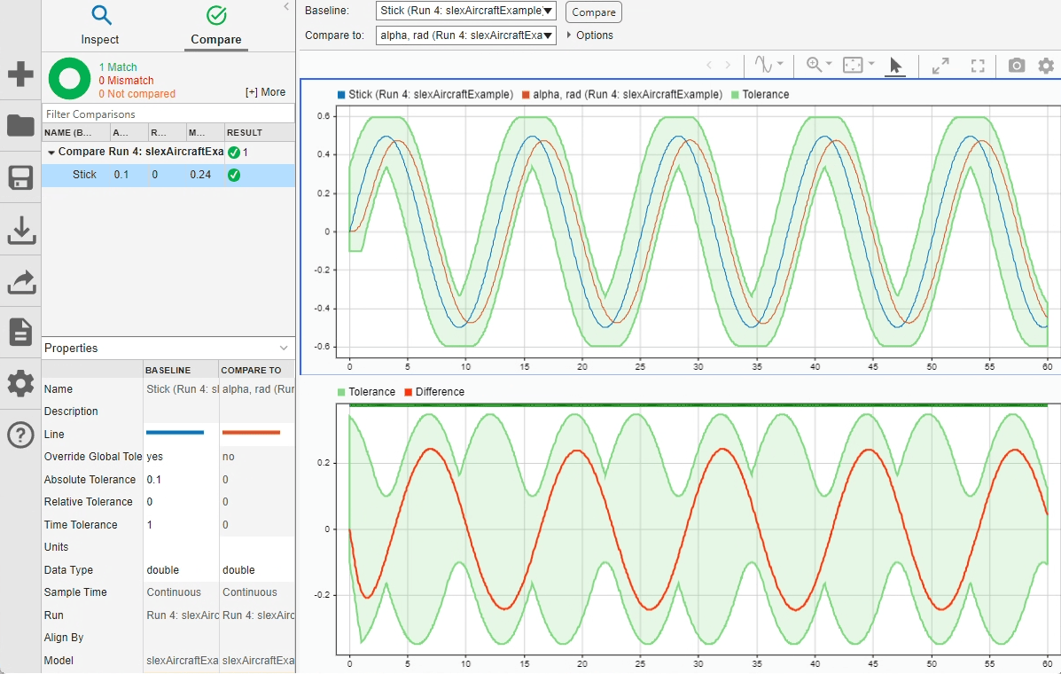Click the Filter Comparisons input field
The height and width of the screenshot is (674, 1061).
168,114
